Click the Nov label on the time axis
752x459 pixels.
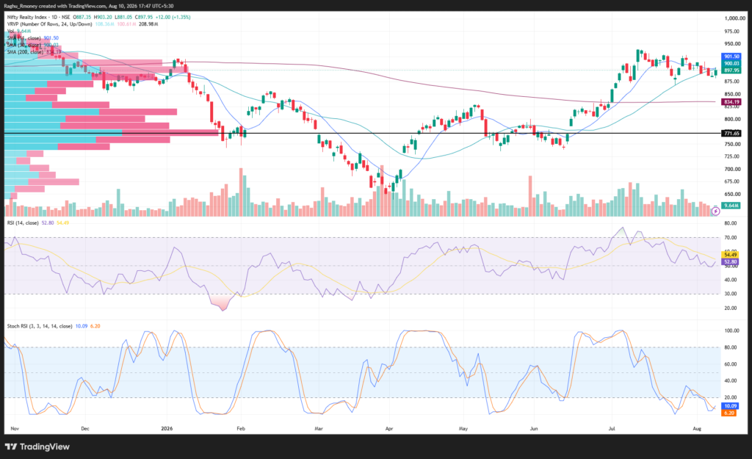click(x=15, y=429)
